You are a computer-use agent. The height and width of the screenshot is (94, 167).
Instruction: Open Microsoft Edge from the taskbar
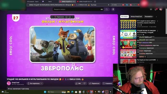[72, 92]
